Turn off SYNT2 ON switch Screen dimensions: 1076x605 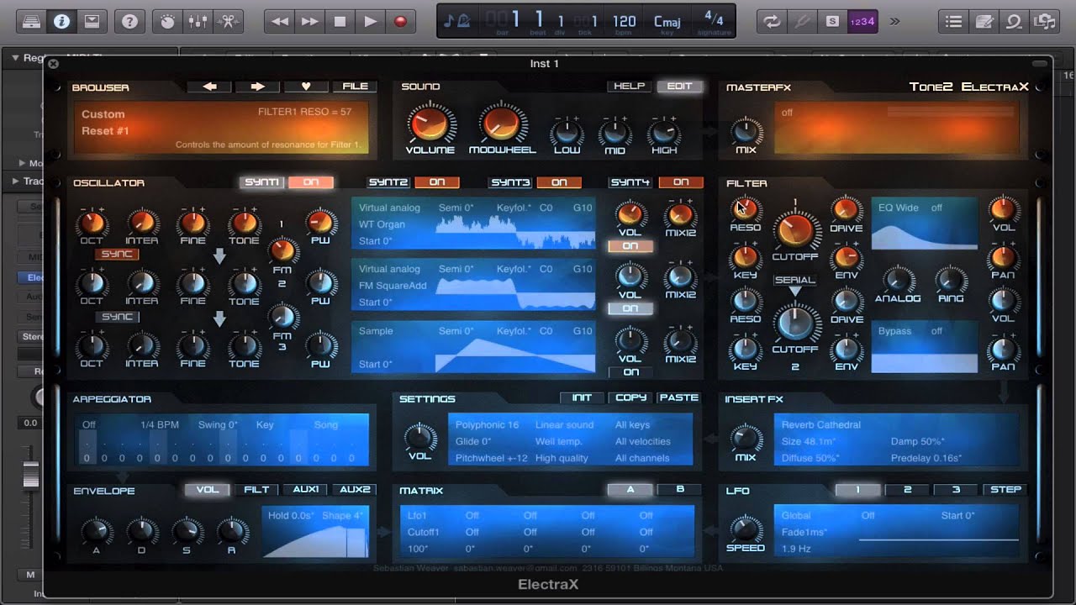pos(437,182)
